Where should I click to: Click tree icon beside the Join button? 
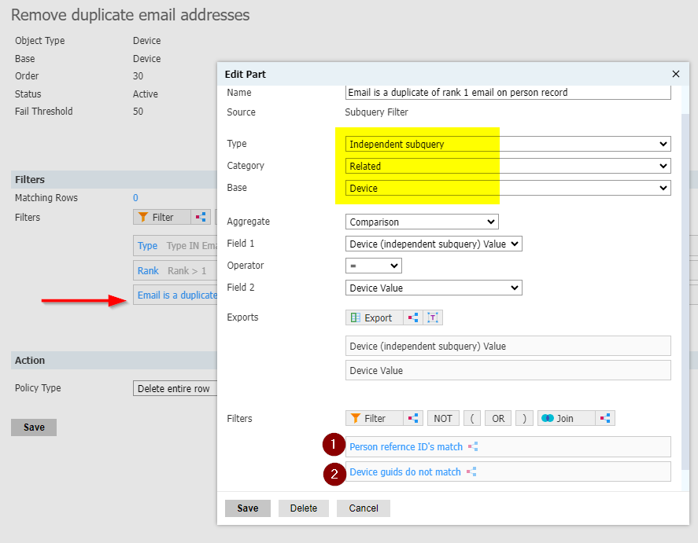pyautogui.click(x=605, y=418)
